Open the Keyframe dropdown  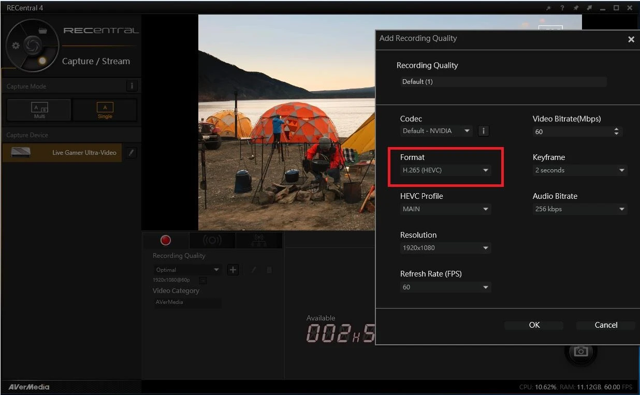(x=580, y=170)
